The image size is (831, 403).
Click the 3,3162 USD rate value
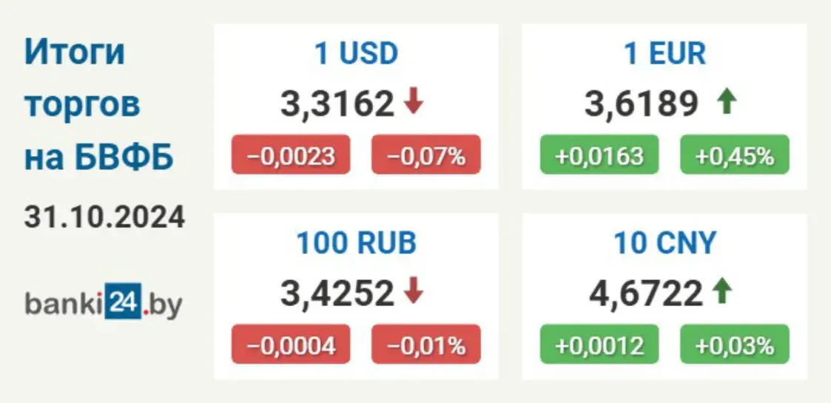(x=337, y=104)
